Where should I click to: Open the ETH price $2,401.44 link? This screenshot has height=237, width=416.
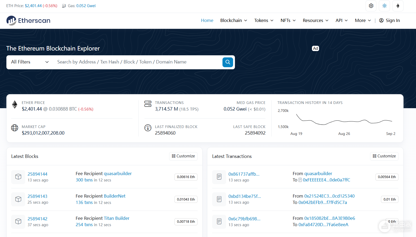[33, 6]
